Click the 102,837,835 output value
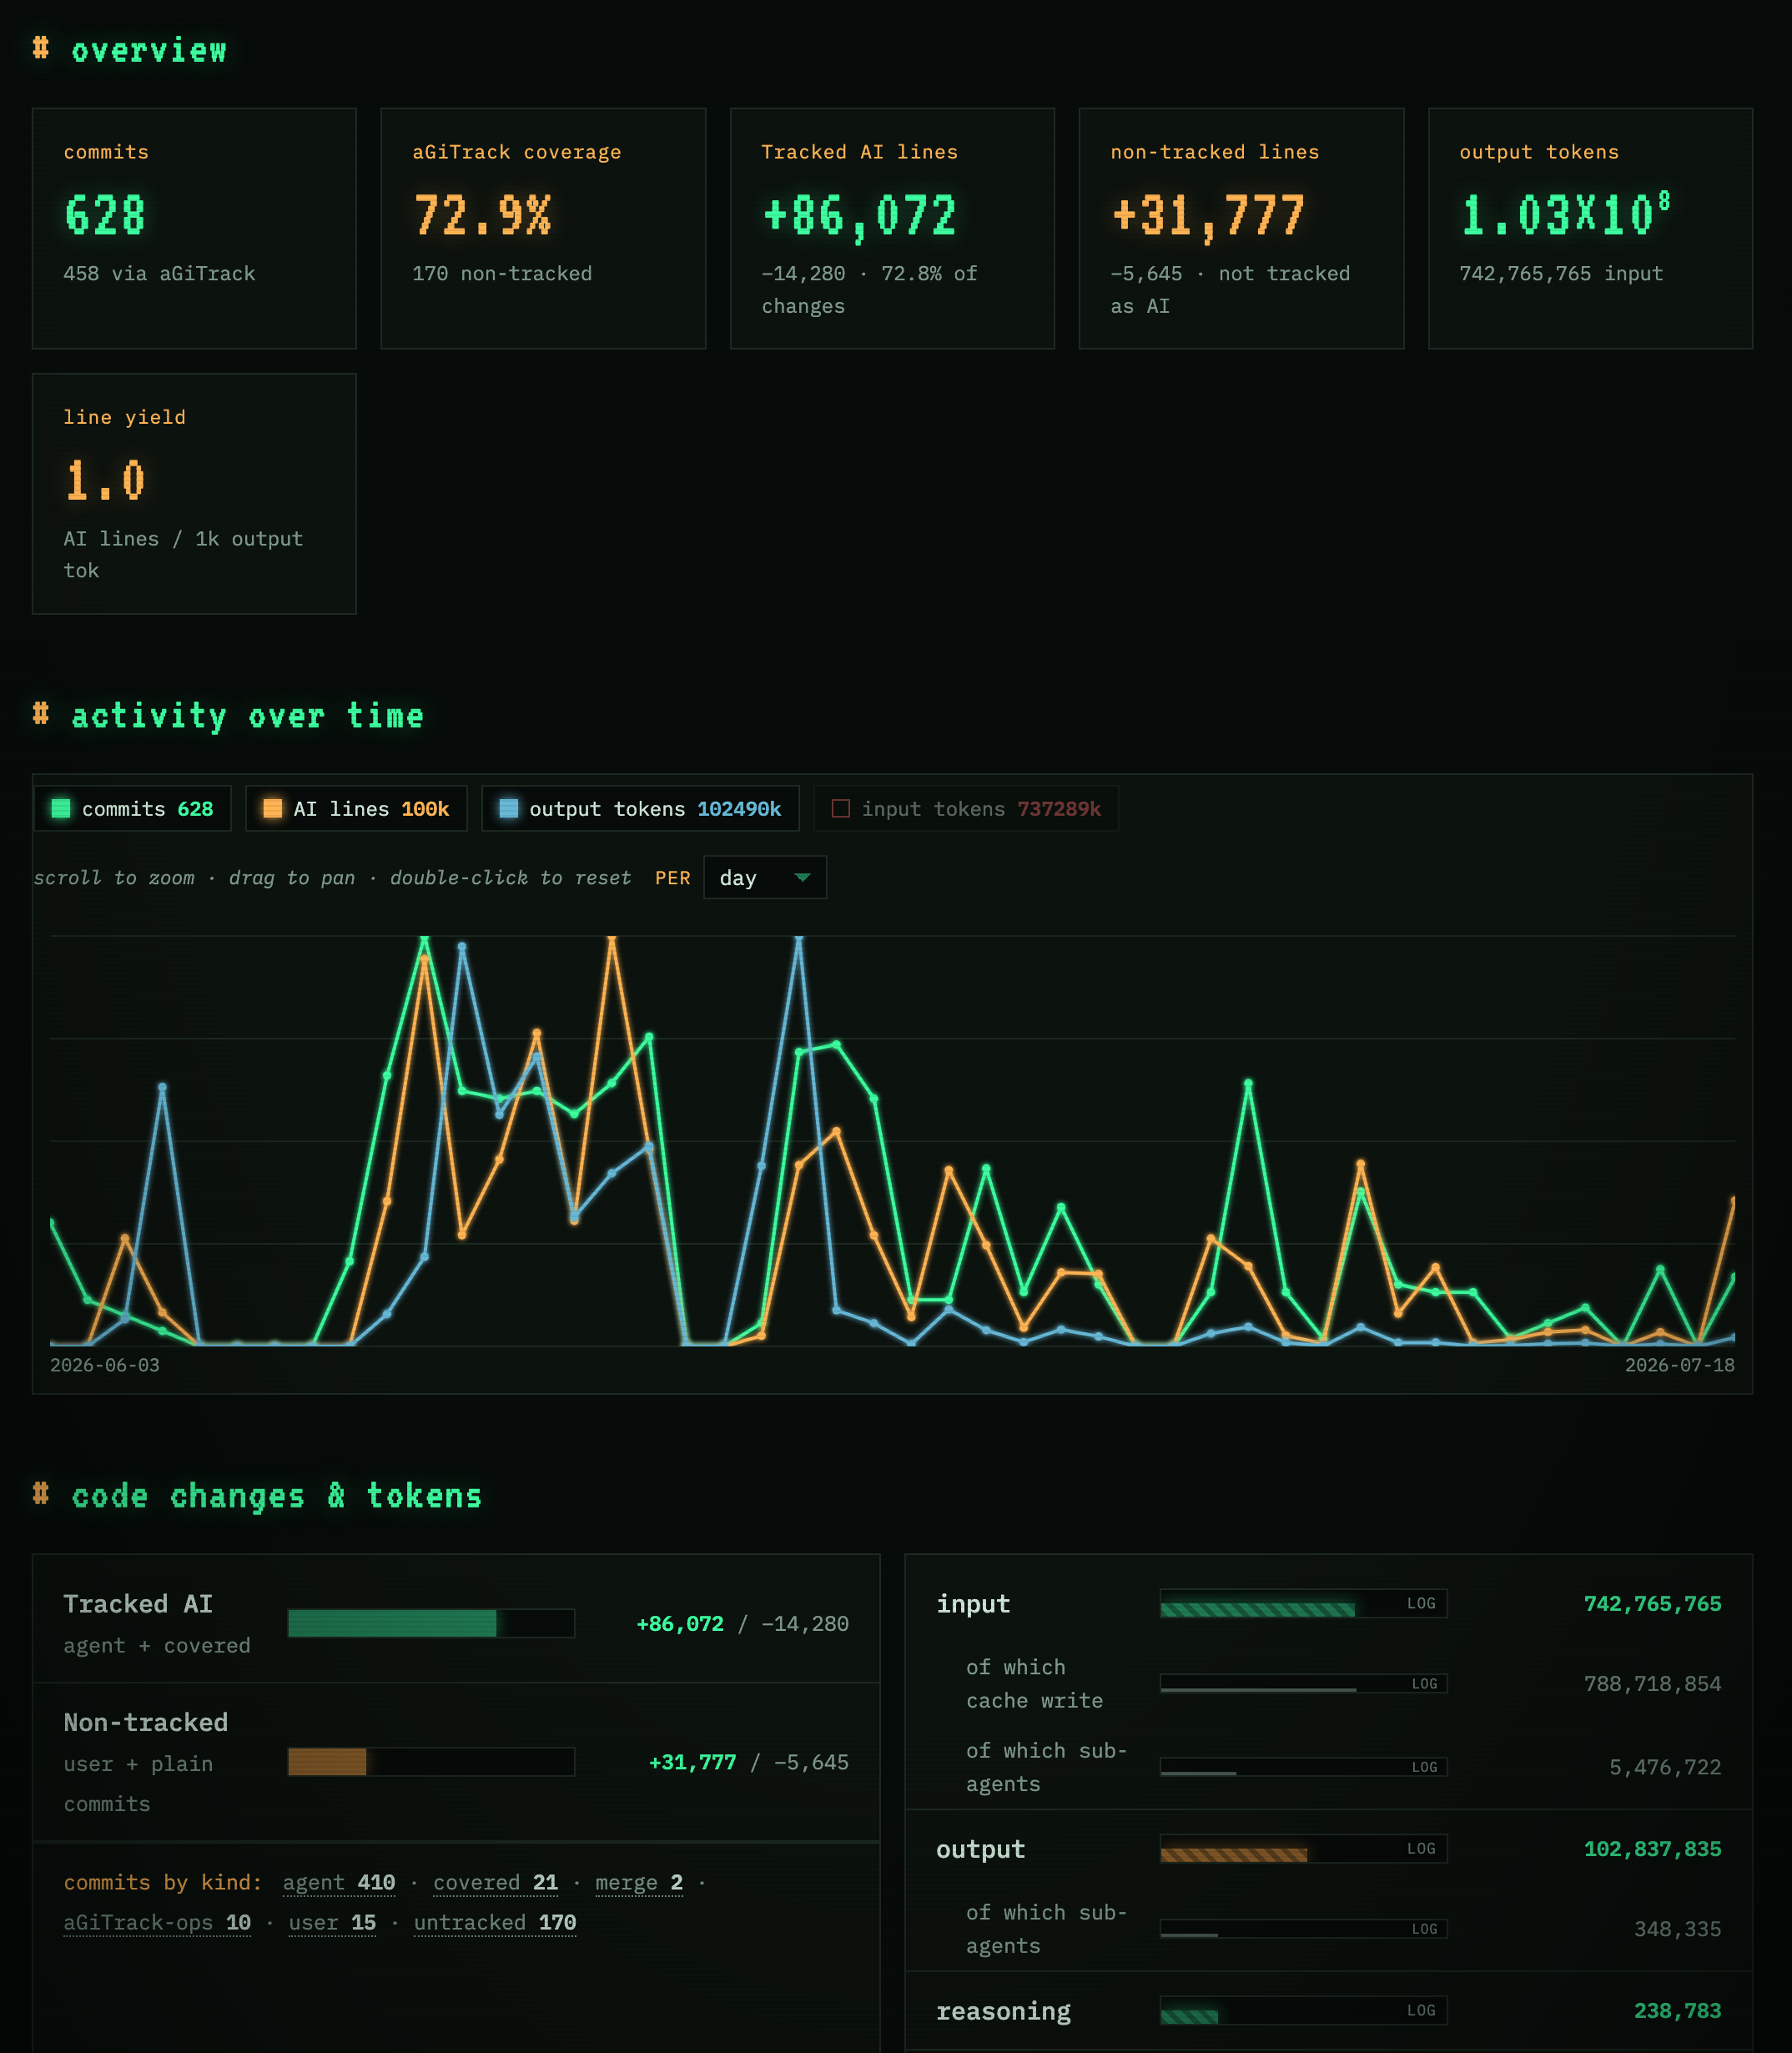Image resolution: width=1792 pixels, height=2053 pixels. pyautogui.click(x=1652, y=1849)
